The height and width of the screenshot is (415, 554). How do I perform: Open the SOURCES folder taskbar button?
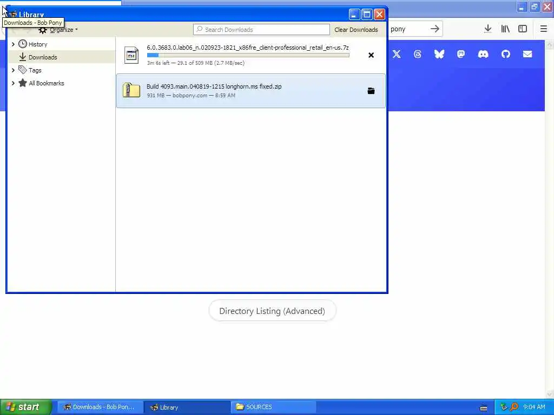click(x=274, y=407)
